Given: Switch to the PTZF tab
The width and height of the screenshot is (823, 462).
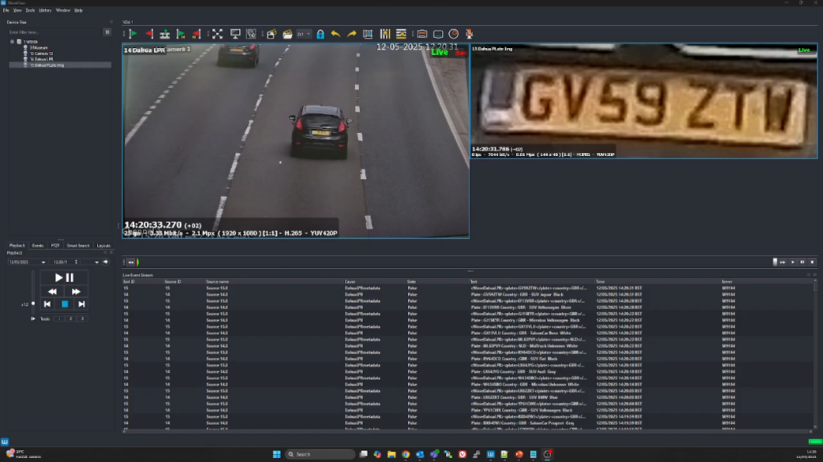Looking at the screenshot, I should pyautogui.click(x=55, y=245).
